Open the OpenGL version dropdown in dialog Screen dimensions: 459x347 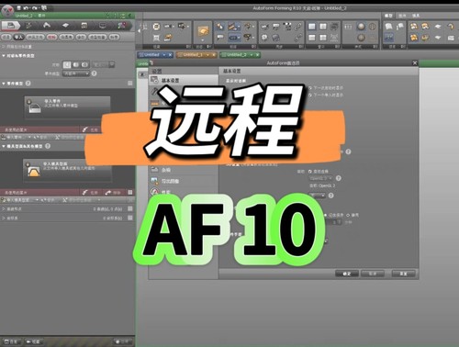(x=321, y=178)
